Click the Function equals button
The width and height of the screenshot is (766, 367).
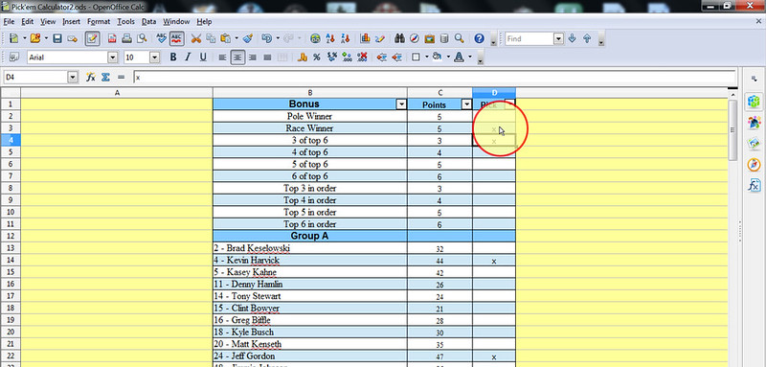pyautogui.click(x=122, y=77)
